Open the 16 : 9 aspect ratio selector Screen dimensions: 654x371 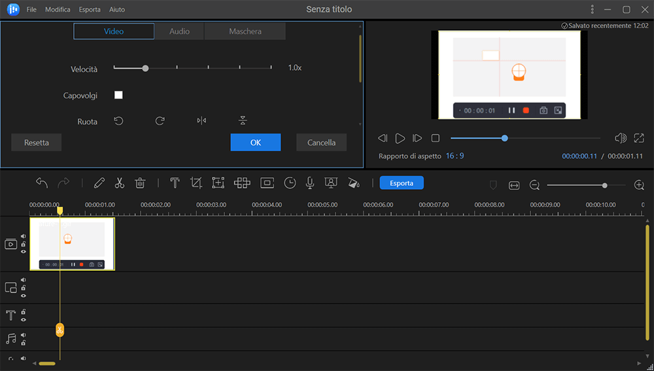pos(455,156)
